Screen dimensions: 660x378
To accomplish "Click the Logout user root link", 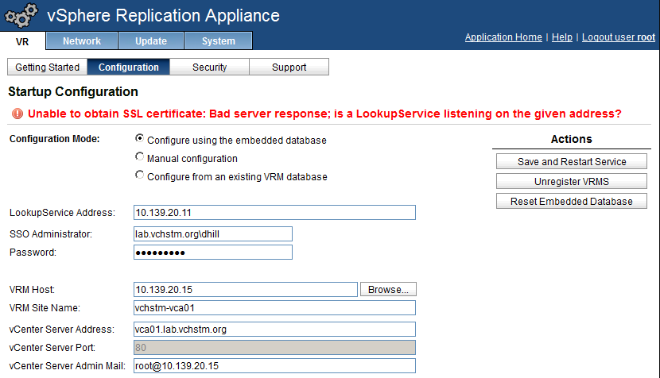I will (619, 37).
